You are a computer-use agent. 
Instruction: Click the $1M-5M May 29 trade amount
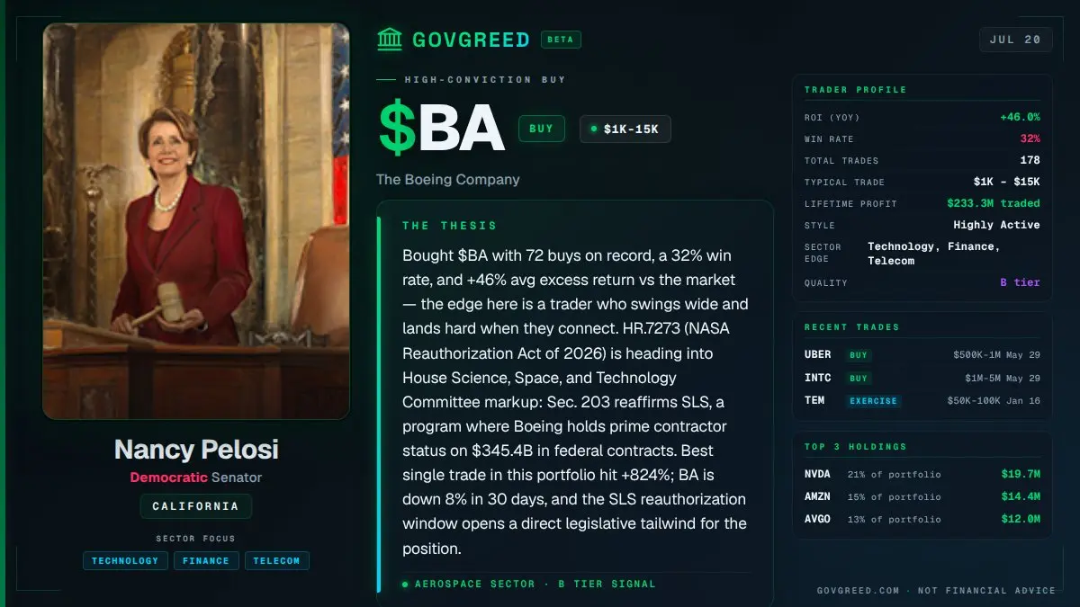pos(1003,378)
